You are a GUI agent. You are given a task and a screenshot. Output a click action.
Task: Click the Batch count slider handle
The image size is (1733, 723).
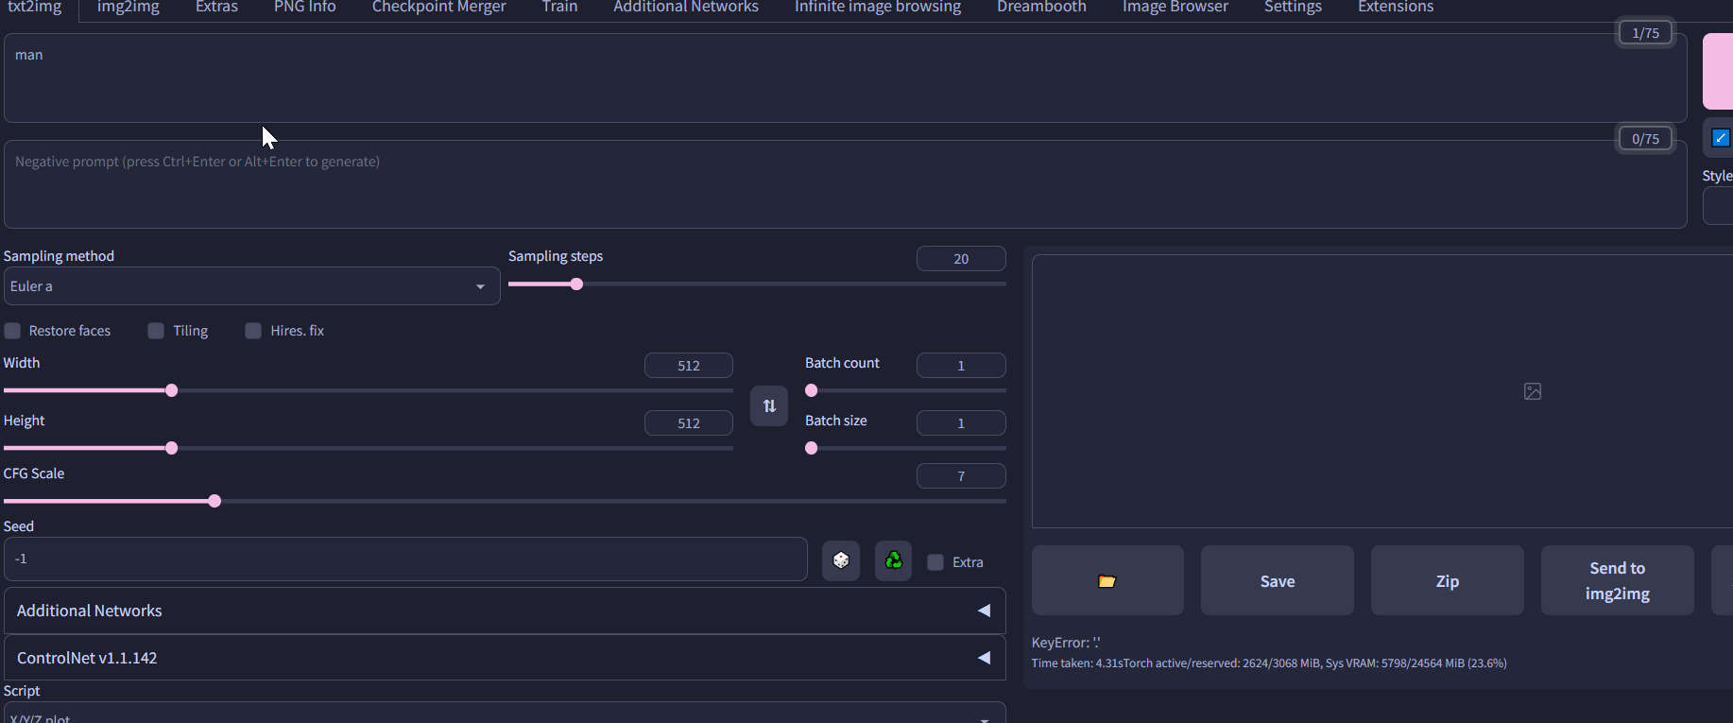coord(811,390)
